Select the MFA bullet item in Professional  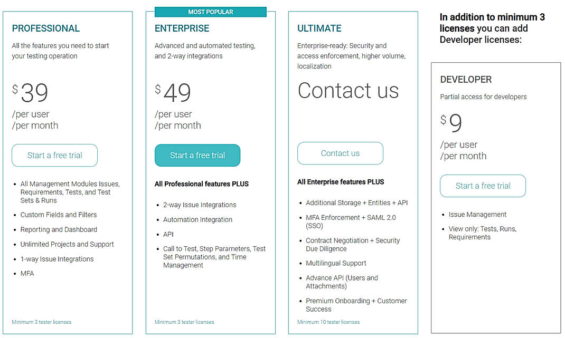tap(26, 273)
